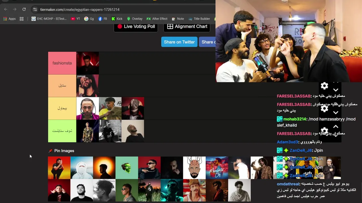
Task: Open the tab groups grid icon in bookmarks bar
Action: click(21, 19)
